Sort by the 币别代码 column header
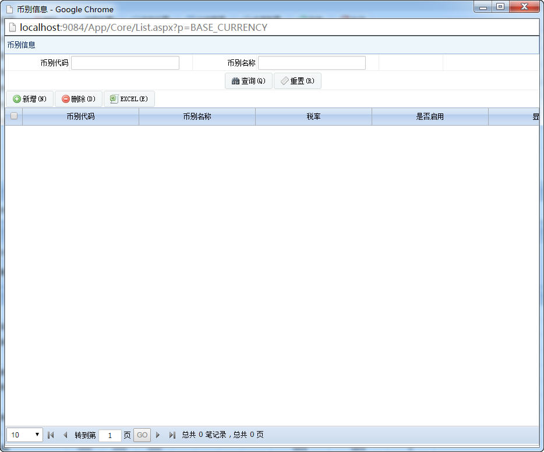544x452 pixels. pos(80,116)
